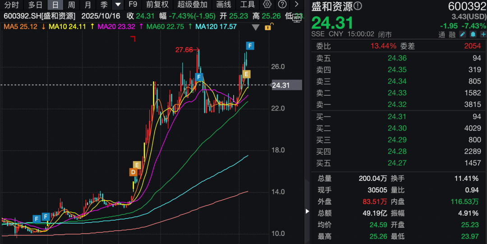The image size is (487, 244).
Task: Click the 委差 2054 value
Action: (473, 46)
